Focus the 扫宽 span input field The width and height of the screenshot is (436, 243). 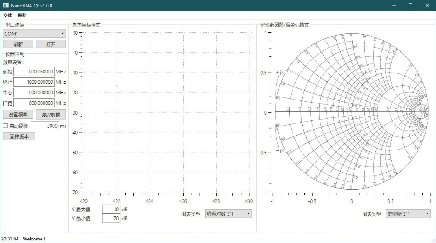click(x=34, y=103)
